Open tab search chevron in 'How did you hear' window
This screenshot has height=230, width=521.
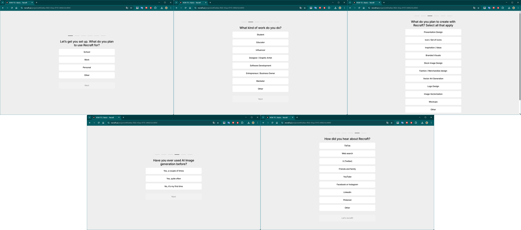263,117
